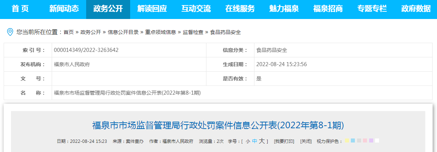Choose the yellow eye-protection color swatch
437x152 pixels.
(347, 141)
